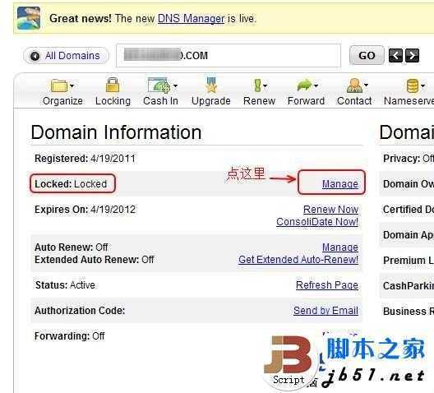Click the domain name search field

point(229,56)
